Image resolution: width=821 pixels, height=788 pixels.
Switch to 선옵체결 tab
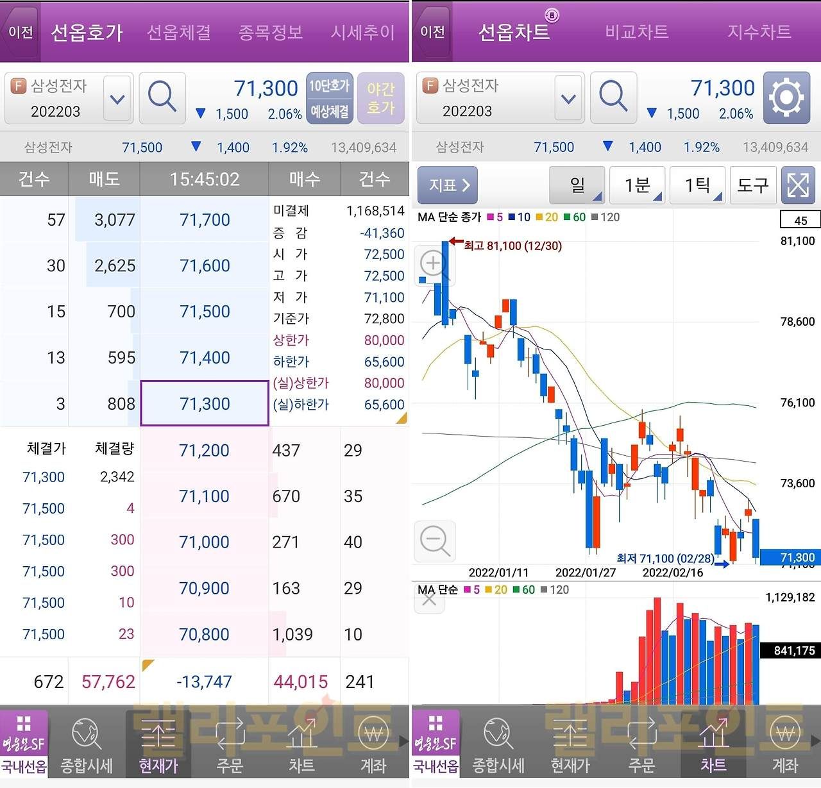[178, 32]
